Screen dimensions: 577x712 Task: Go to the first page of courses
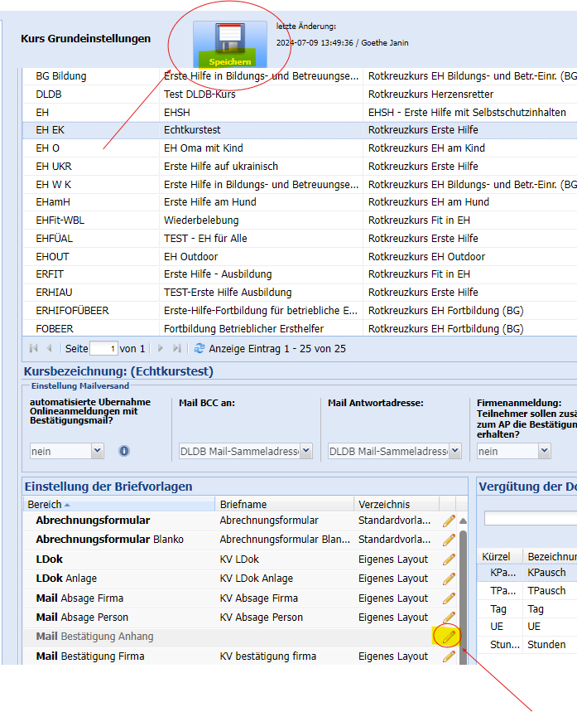coord(34,349)
